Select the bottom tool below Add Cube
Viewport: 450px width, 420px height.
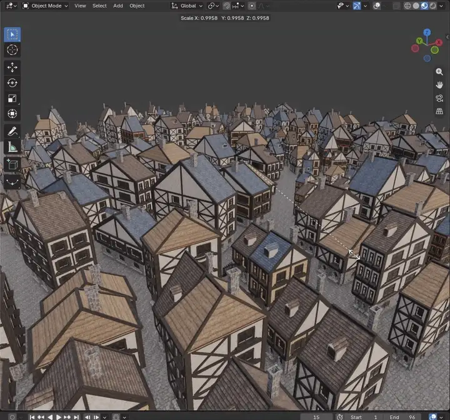12,182
